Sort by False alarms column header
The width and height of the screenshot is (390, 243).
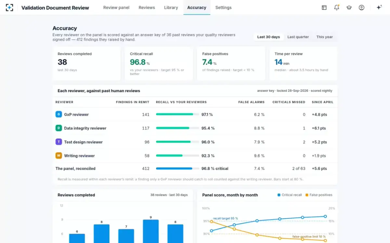pyautogui.click(x=251, y=102)
